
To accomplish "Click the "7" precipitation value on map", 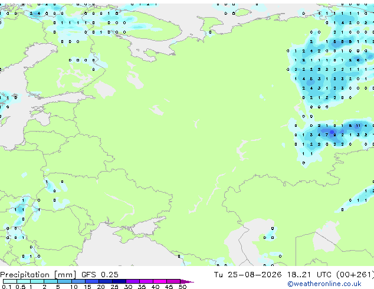I will point(327,135).
